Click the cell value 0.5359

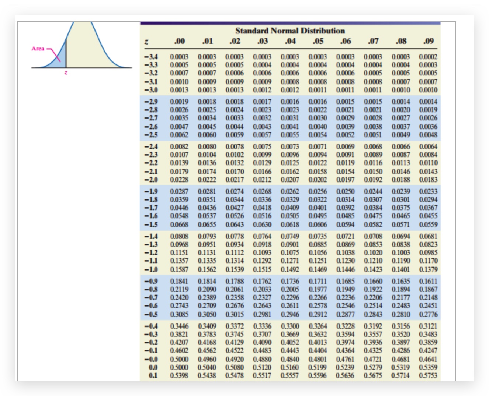pos(429,367)
